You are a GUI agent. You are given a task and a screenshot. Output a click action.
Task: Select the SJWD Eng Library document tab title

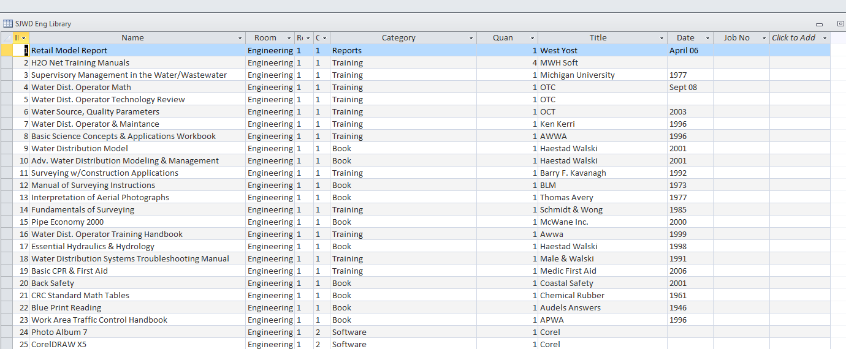point(44,24)
